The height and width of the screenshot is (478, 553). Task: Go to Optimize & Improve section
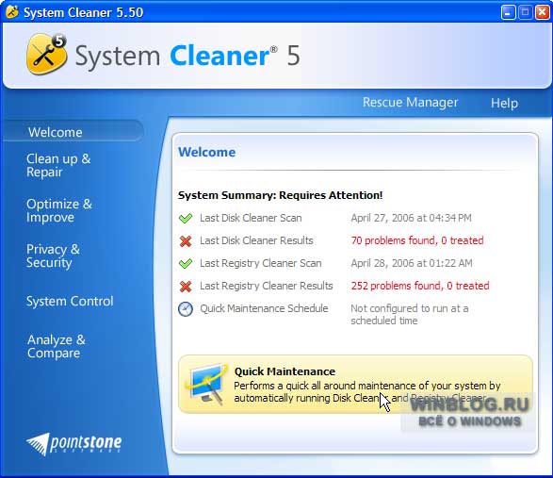59,210
